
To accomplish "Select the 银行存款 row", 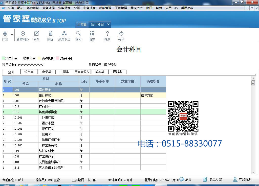I will click(x=84, y=95).
